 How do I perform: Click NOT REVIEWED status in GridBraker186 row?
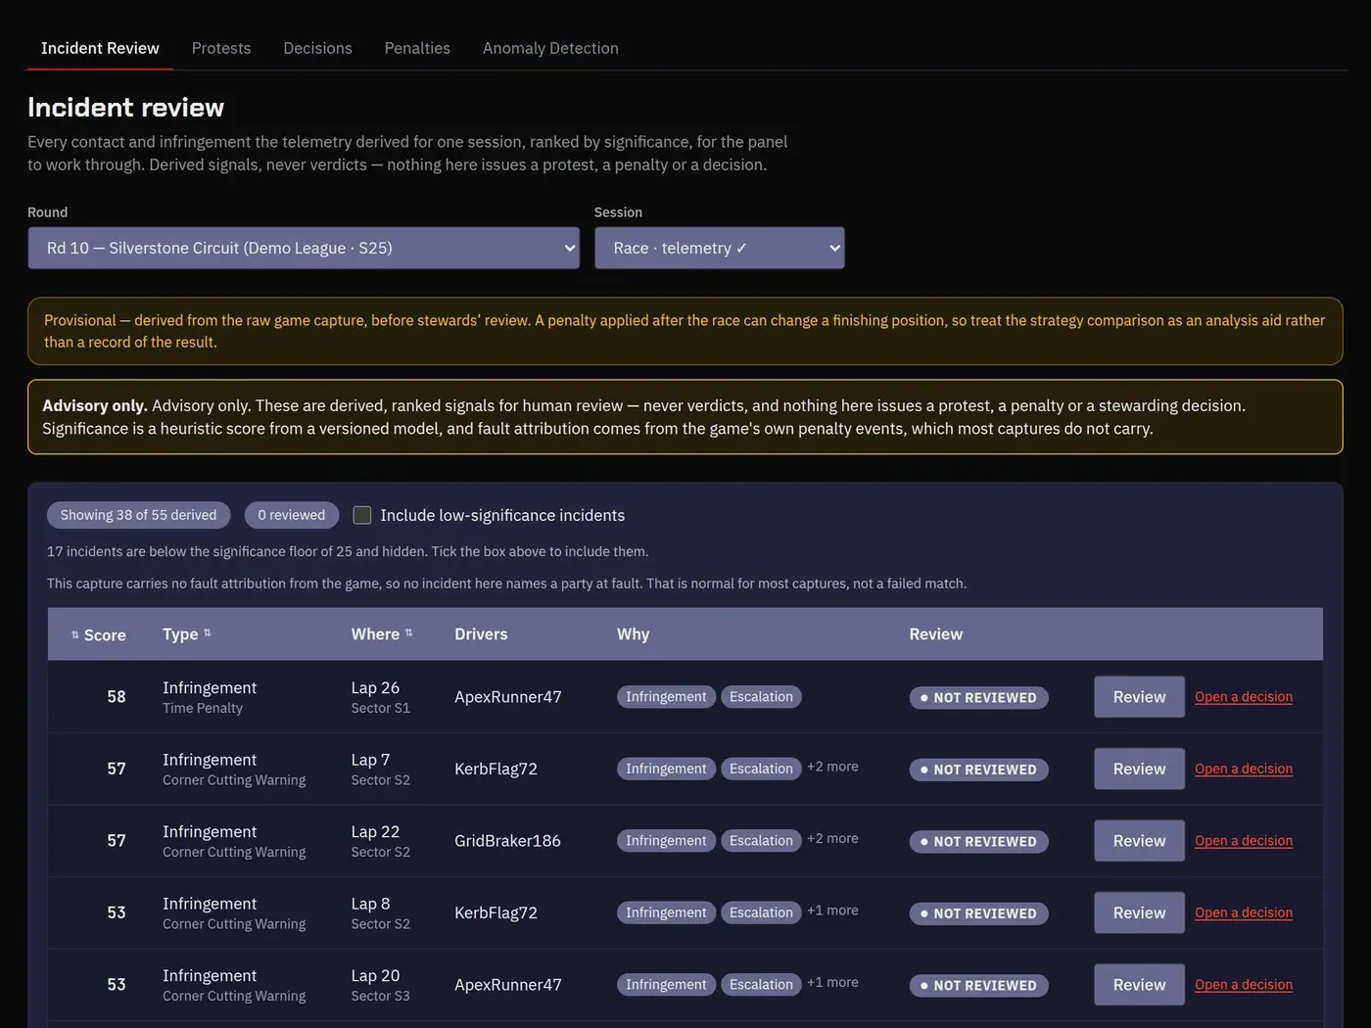pos(978,842)
